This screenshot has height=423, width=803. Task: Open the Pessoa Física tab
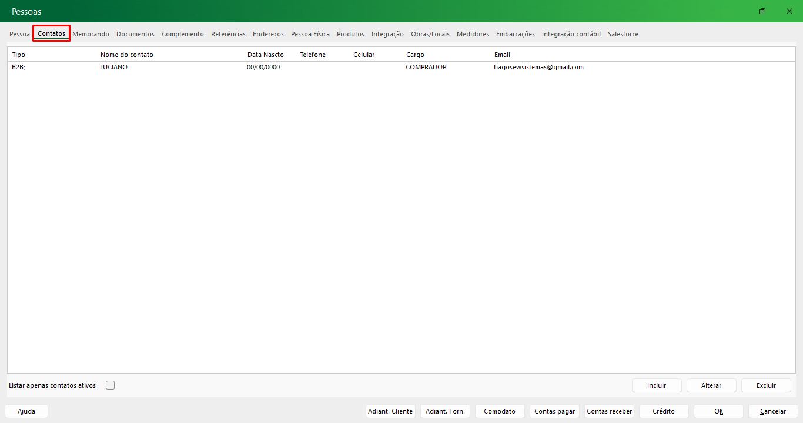click(310, 34)
